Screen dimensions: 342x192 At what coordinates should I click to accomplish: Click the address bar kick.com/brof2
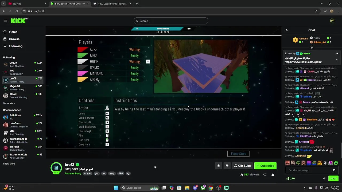[36, 11]
